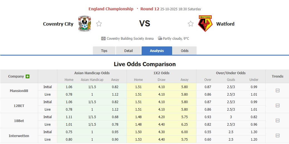289x144 pixels.
Task: Favorite Coventry City with the star icon
Action: [99, 24]
